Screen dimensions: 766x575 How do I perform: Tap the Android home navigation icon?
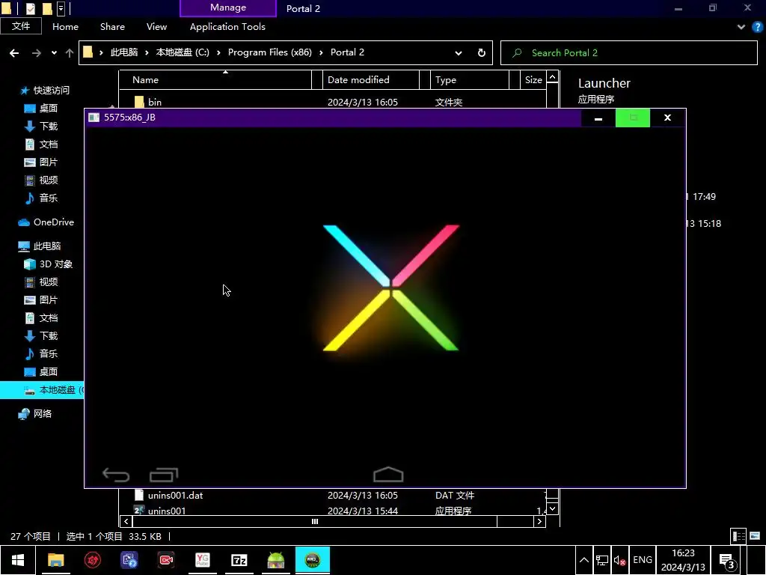point(388,474)
